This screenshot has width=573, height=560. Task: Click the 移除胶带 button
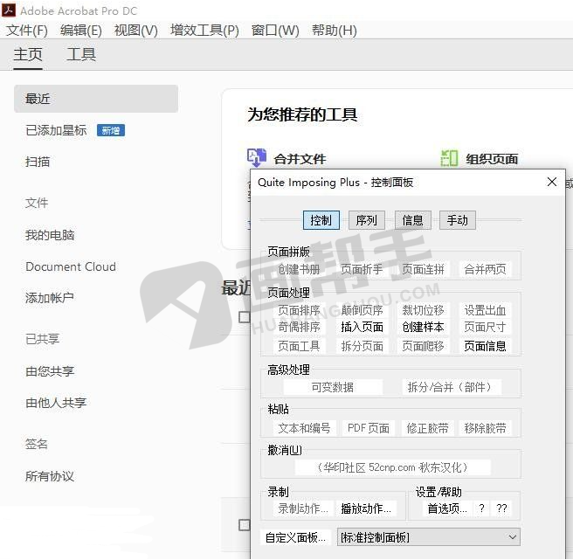click(x=485, y=428)
